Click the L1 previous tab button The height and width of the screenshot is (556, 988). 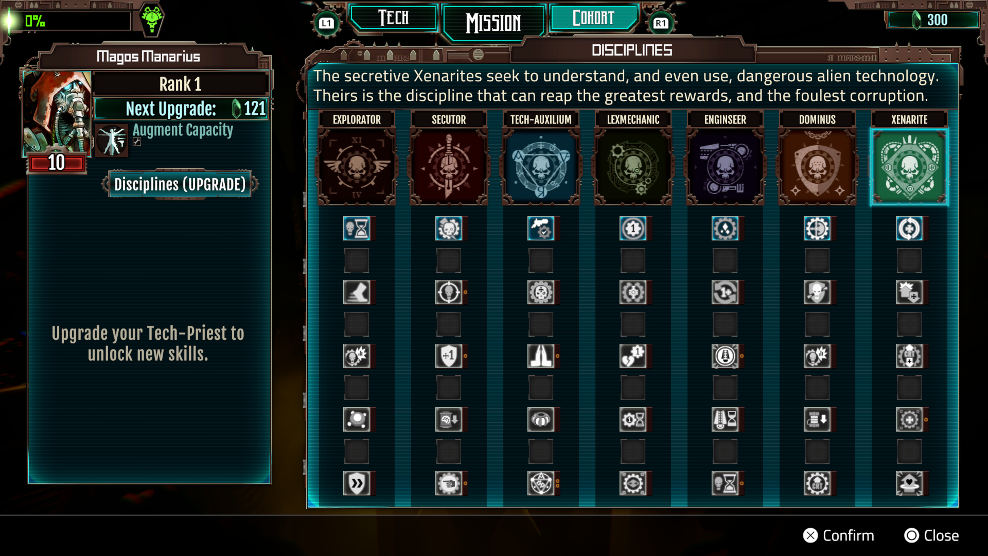[326, 23]
